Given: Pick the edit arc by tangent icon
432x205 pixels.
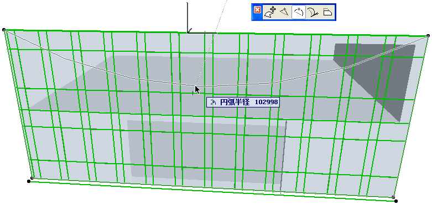Looking at the screenshot, I should [313, 13].
